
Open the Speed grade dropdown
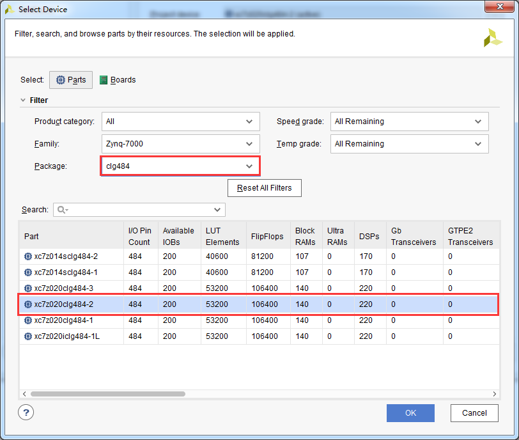[410, 122]
